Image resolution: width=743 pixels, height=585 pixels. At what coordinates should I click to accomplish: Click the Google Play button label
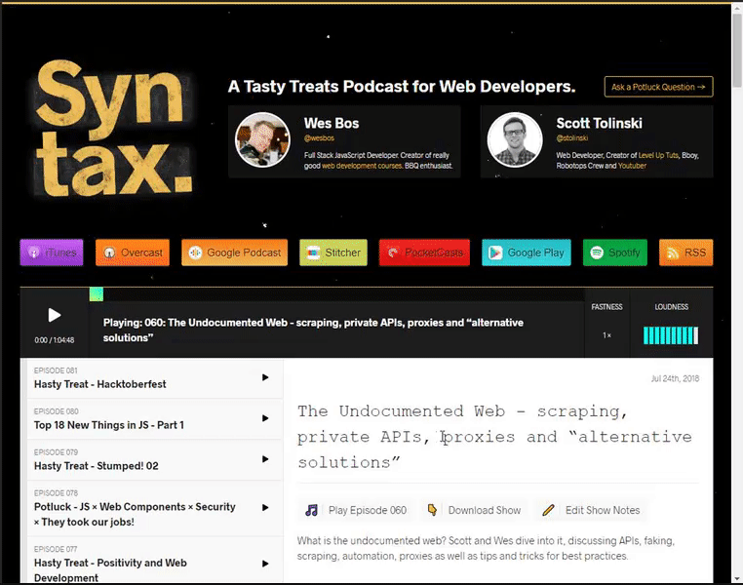coord(536,253)
